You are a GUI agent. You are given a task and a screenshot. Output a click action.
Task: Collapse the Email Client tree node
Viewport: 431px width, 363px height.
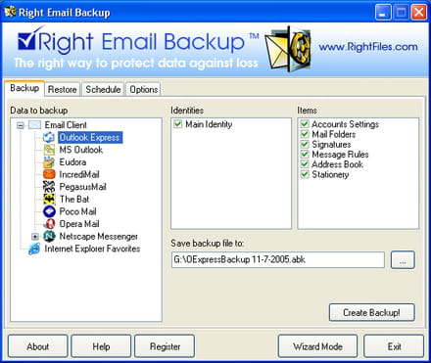tap(21, 125)
